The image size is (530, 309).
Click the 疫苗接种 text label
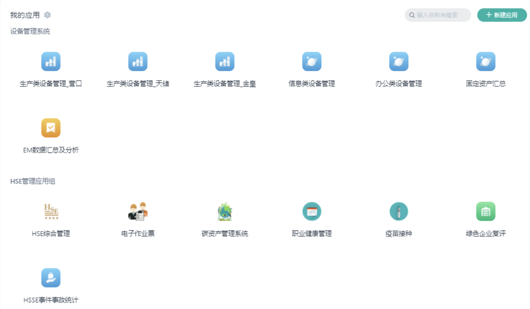tap(399, 234)
